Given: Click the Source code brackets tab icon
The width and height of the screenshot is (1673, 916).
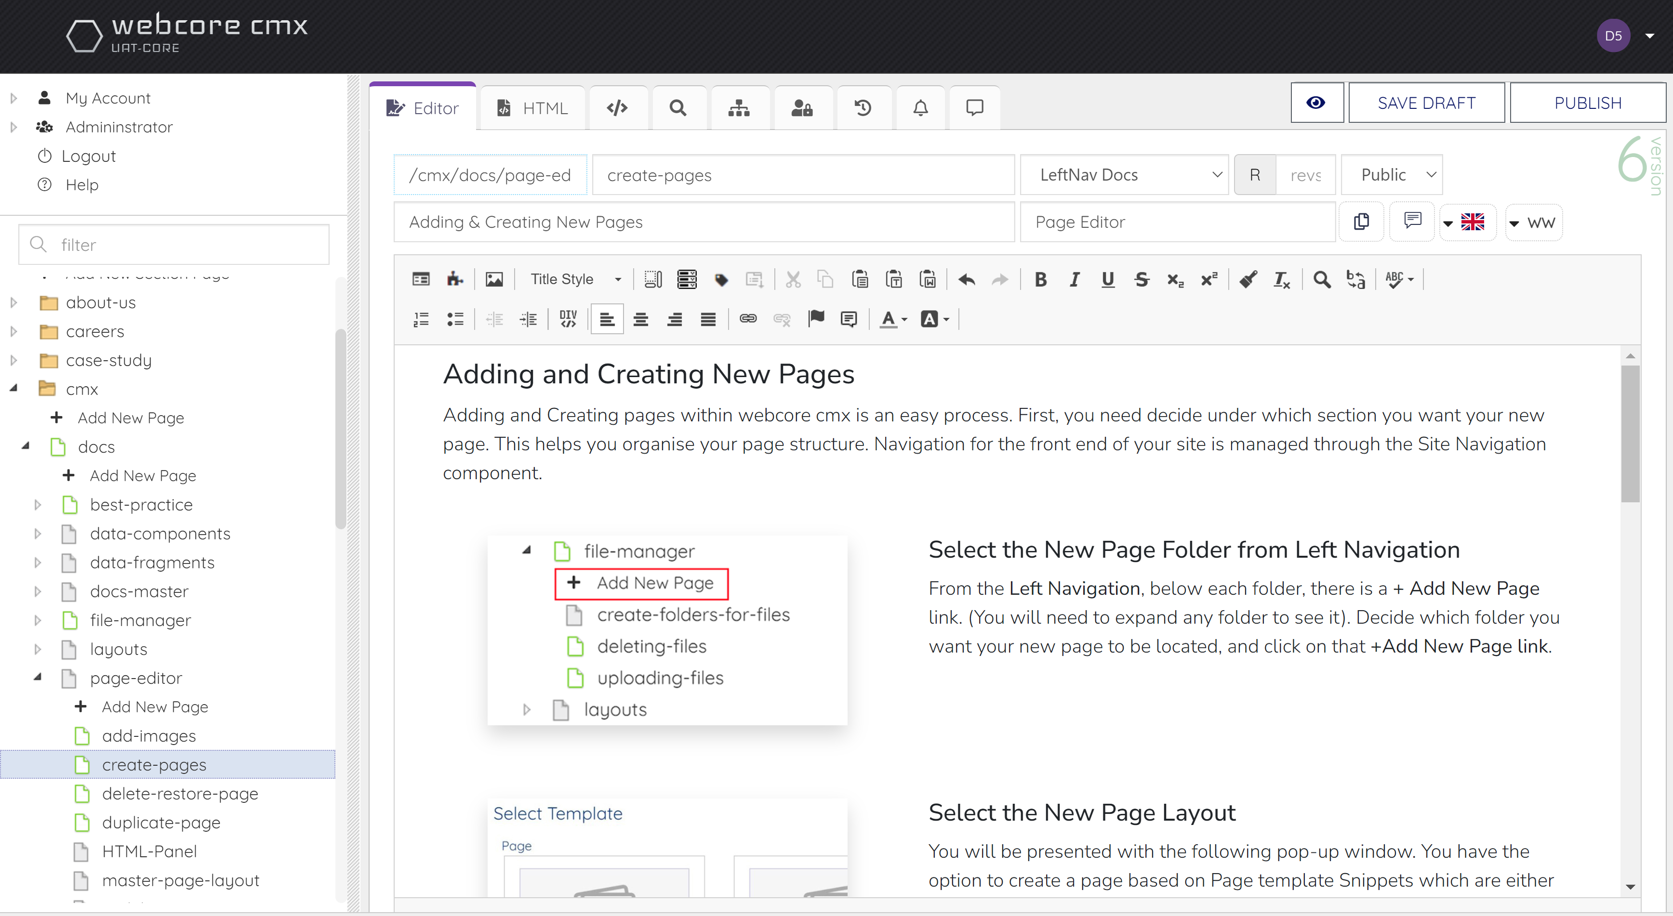Looking at the screenshot, I should pyautogui.click(x=617, y=108).
